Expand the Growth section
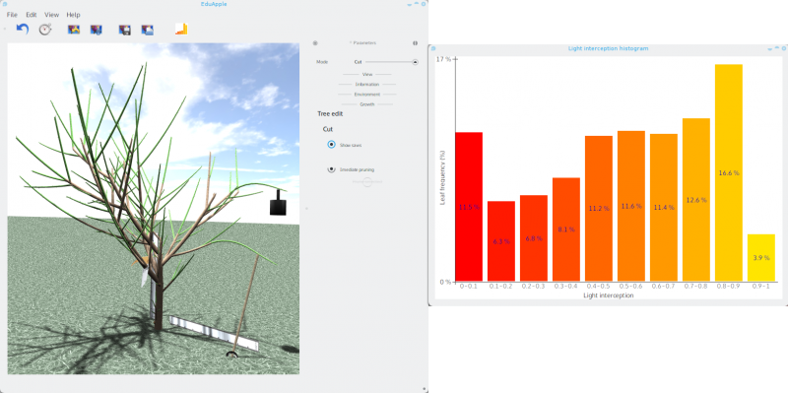 tap(367, 104)
